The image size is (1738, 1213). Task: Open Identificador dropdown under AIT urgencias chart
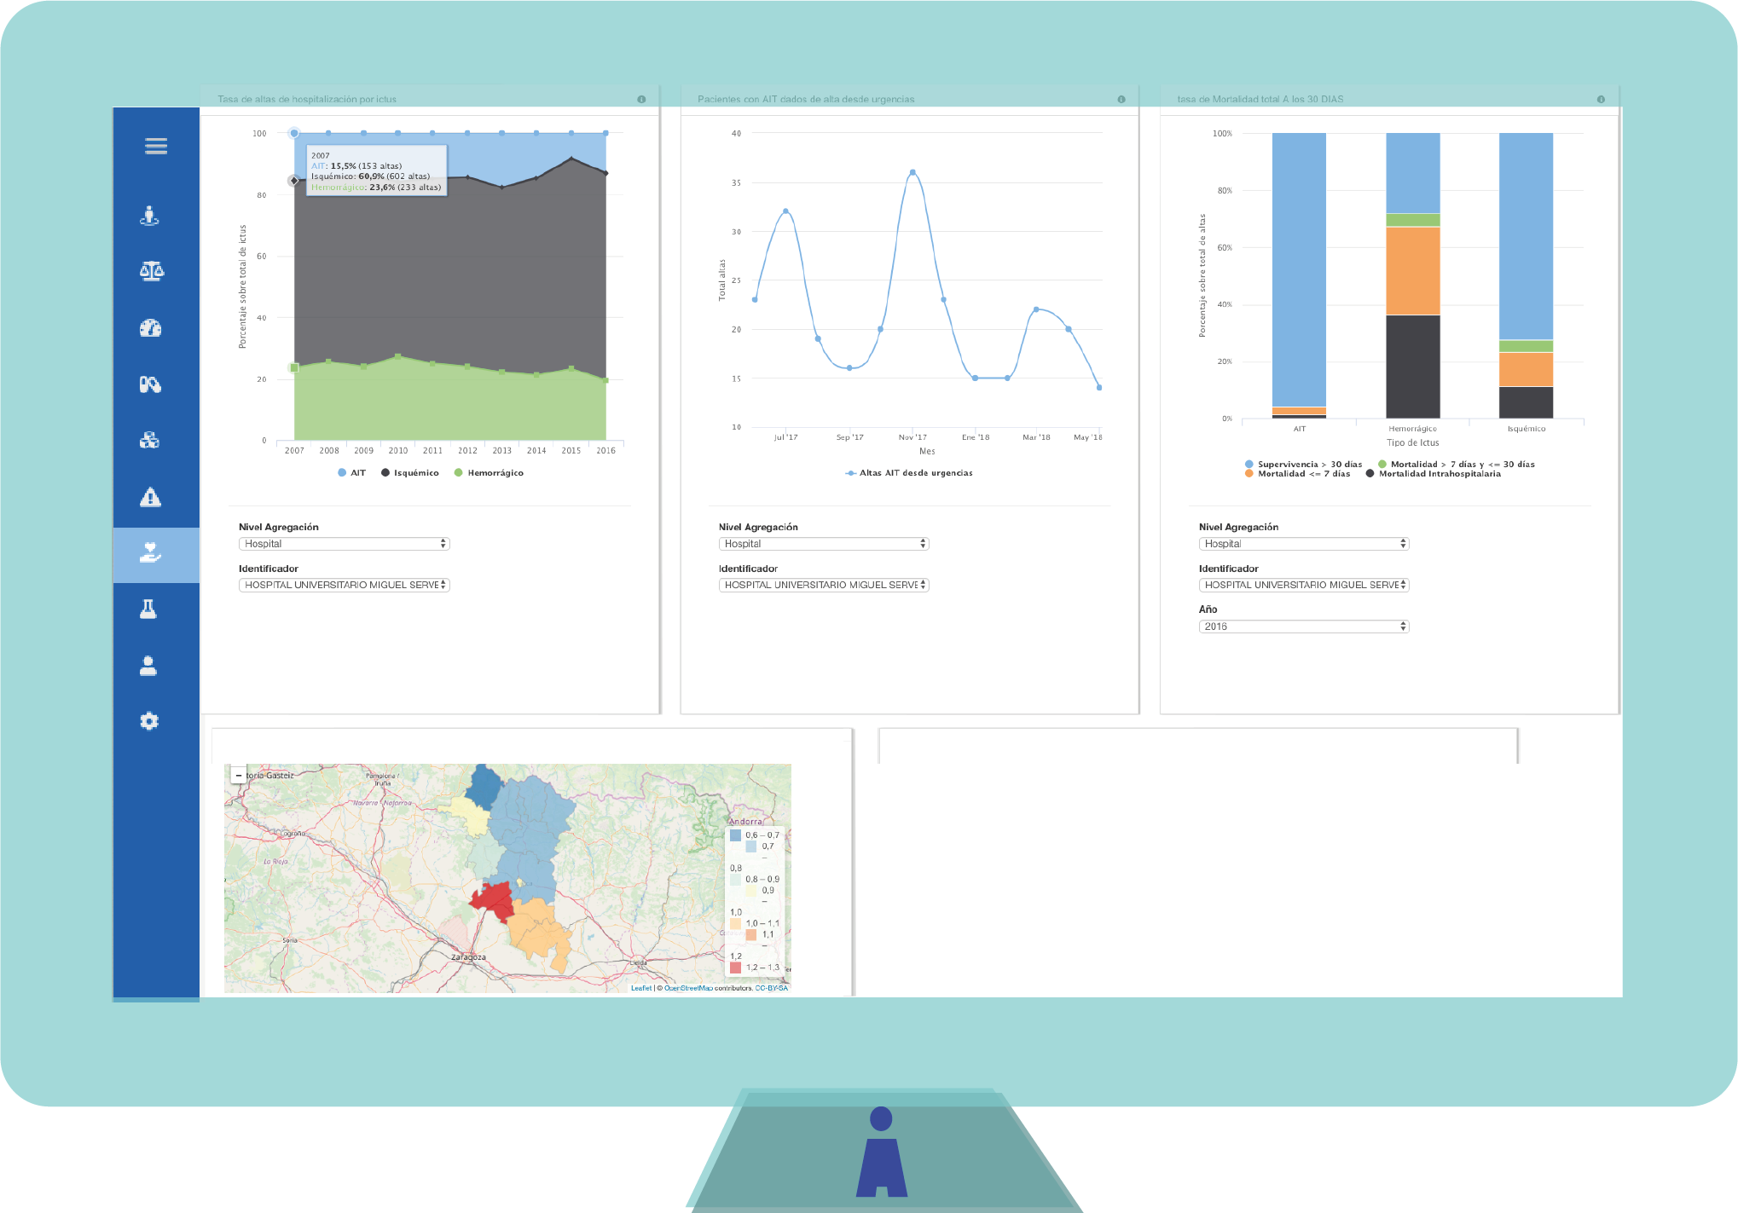click(x=823, y=585)
